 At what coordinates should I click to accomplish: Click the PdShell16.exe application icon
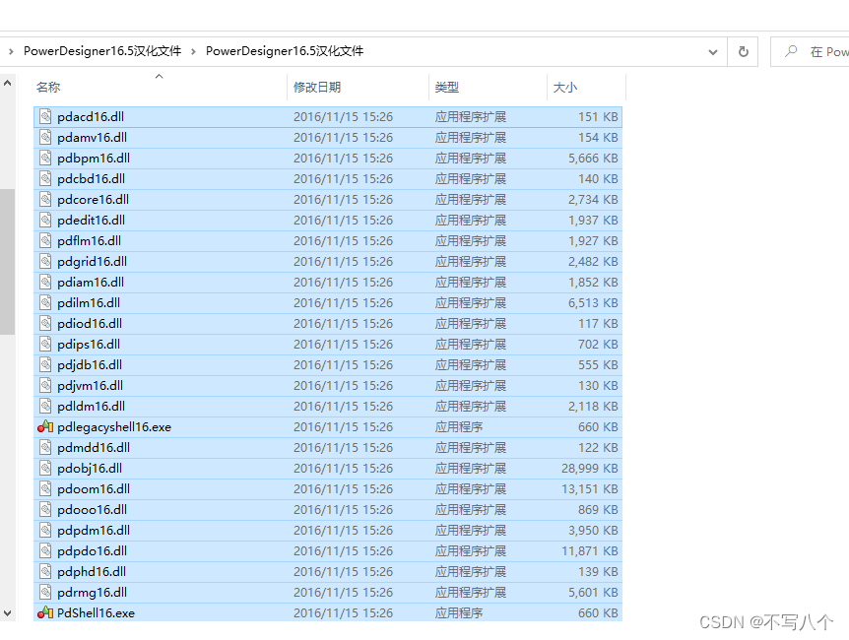click(45, 612)
